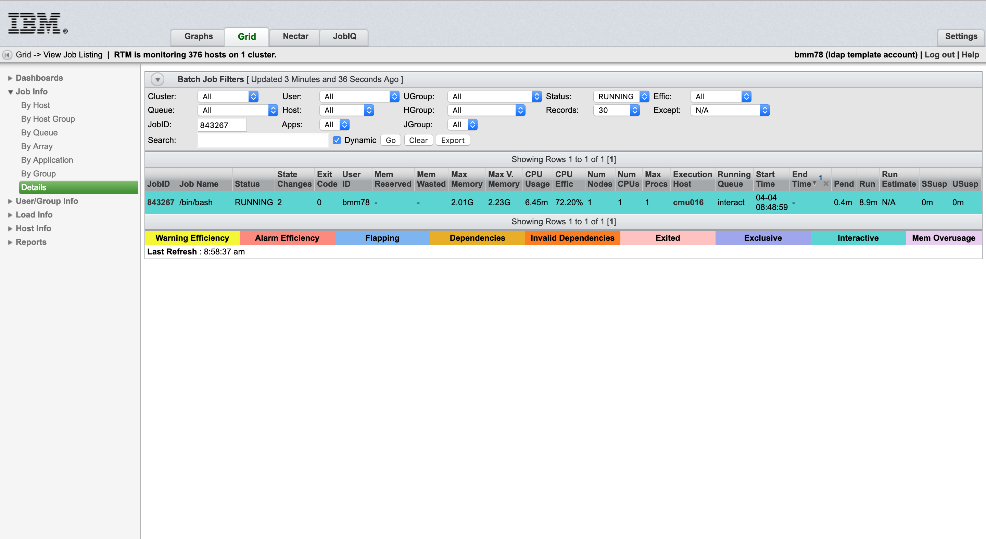Click into the JobID input field
Viewport: 986px width, 539px height.
tap(222, 125)
